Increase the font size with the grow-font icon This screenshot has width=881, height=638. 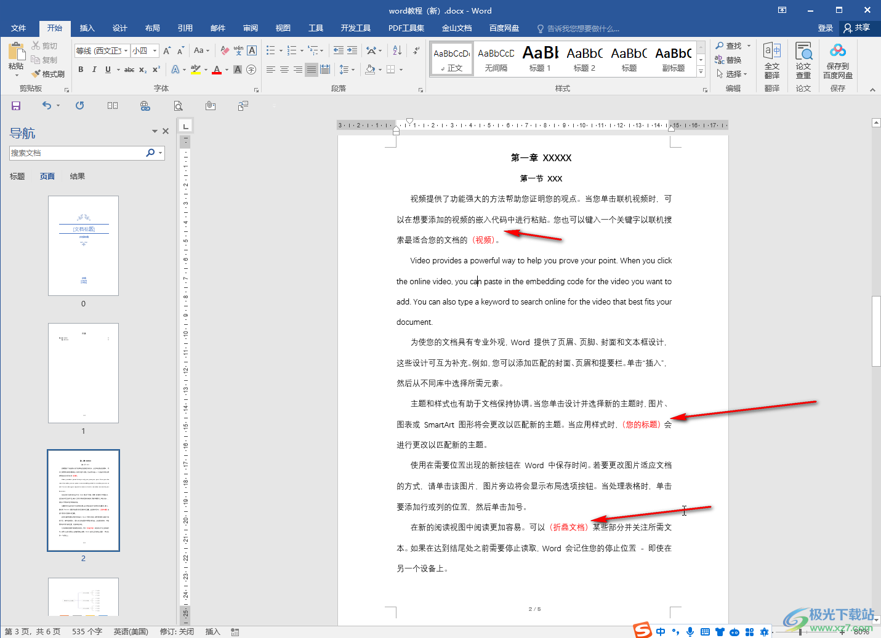167,50
